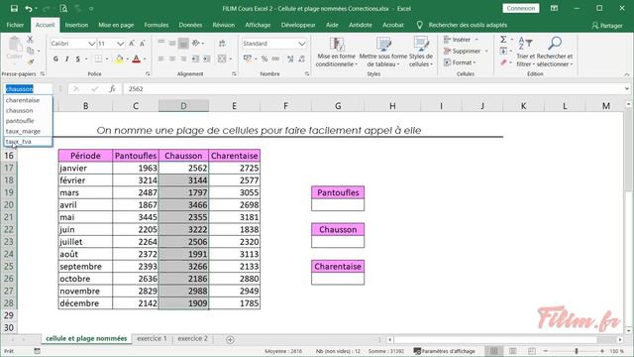Screen dimensions: 634x357
Task: Switch to the Affichage tab
Action: point(258,25)
